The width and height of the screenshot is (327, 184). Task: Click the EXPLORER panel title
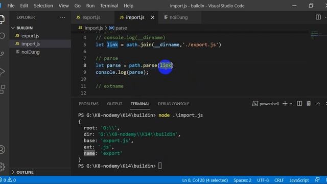click(x=26, y=17)
